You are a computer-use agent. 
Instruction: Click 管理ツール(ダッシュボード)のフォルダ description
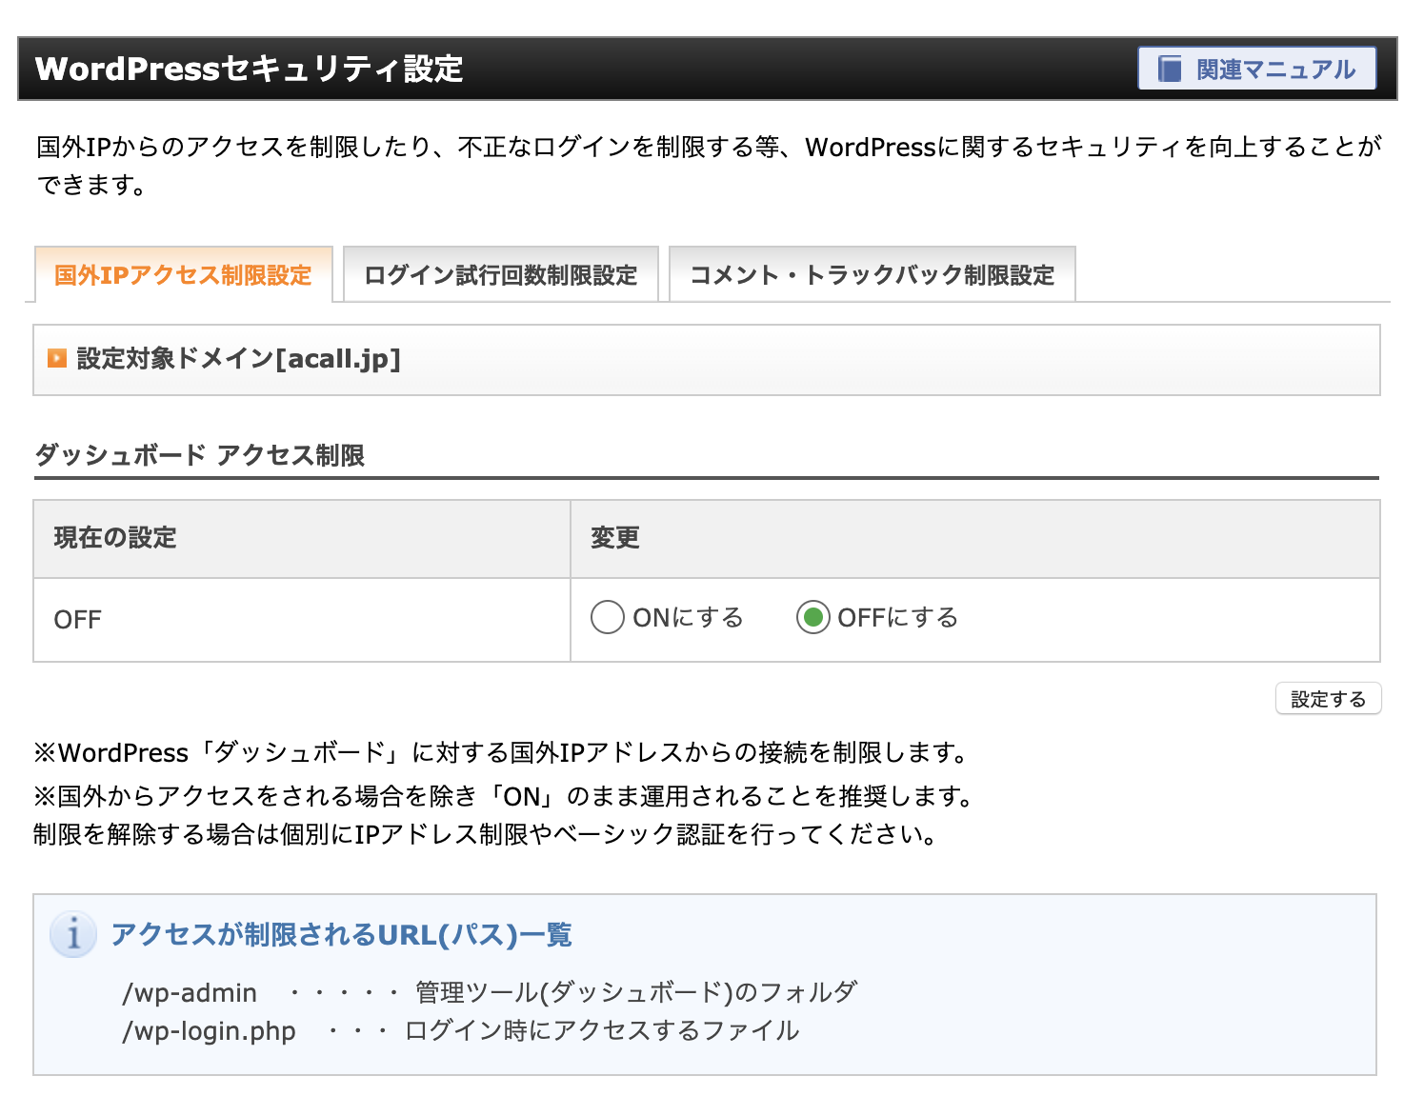636,992
